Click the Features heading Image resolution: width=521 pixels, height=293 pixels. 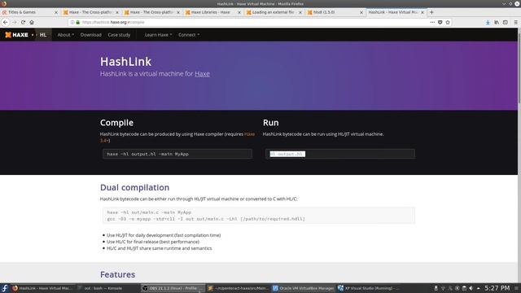pyautogui.click(x=117, y=274)
